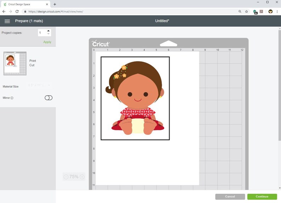This screenshot has height=203, width=281.
Task: Apply the project copies setting
Action: pos(47,42)
